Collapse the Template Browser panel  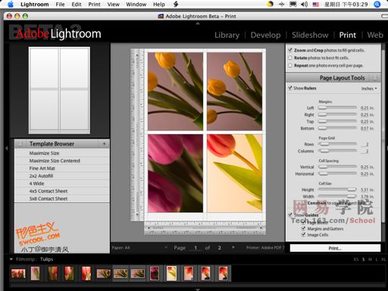pyautogui.click(x=20, y=144)
